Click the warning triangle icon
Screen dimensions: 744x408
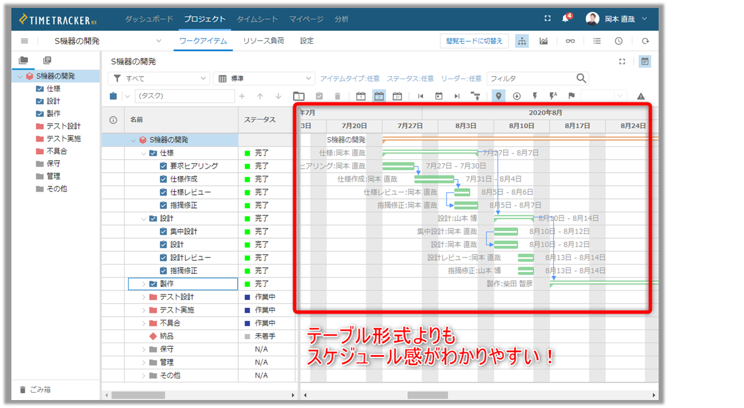coord(641,96)
